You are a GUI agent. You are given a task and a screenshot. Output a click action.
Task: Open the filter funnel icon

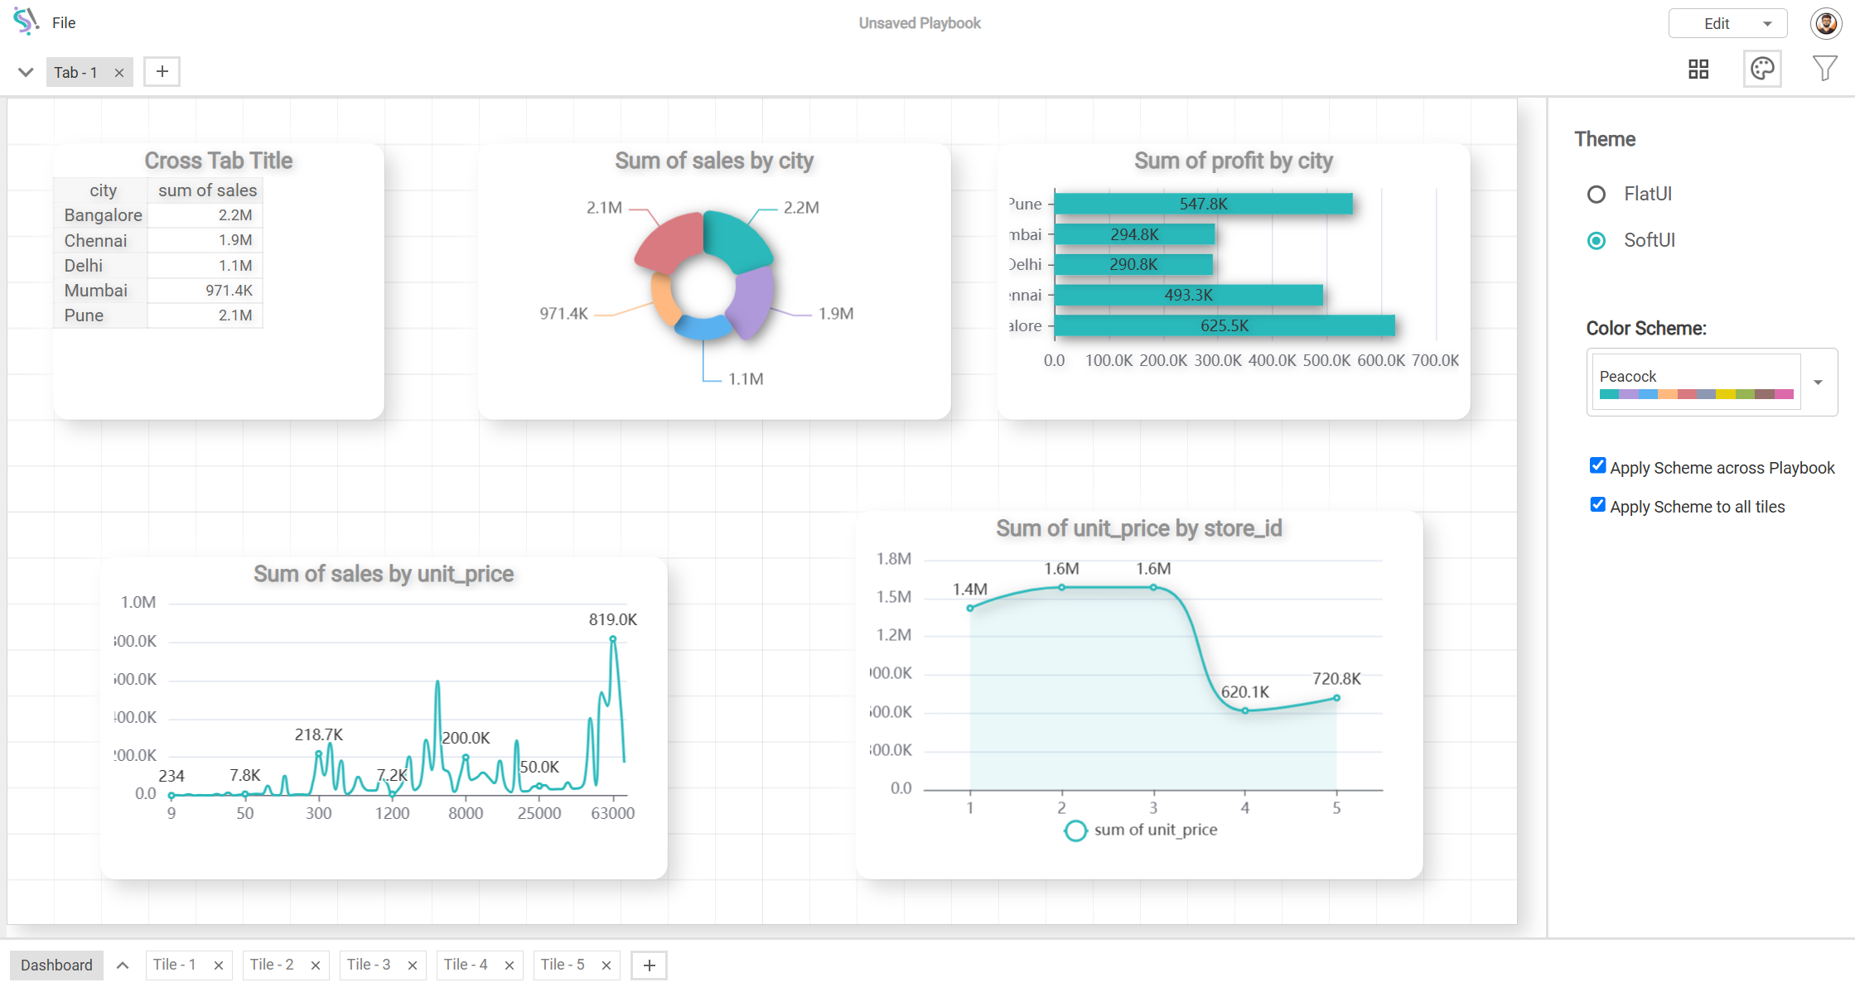pyautogui.click(x=1824, y=69)
